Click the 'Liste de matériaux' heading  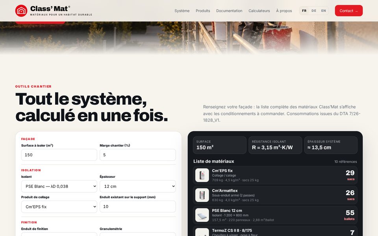(x=213, y=161)
